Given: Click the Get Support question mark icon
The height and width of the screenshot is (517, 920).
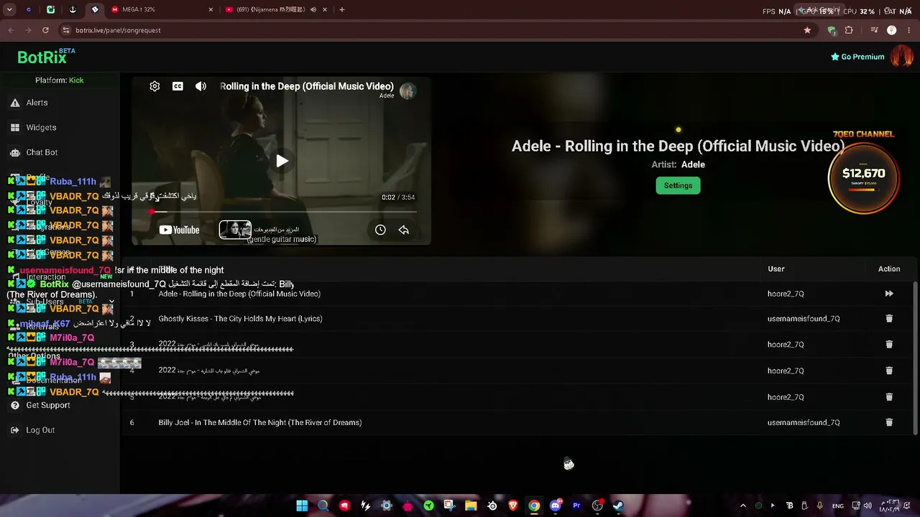Looking at the screenshot, I should 15,405.
